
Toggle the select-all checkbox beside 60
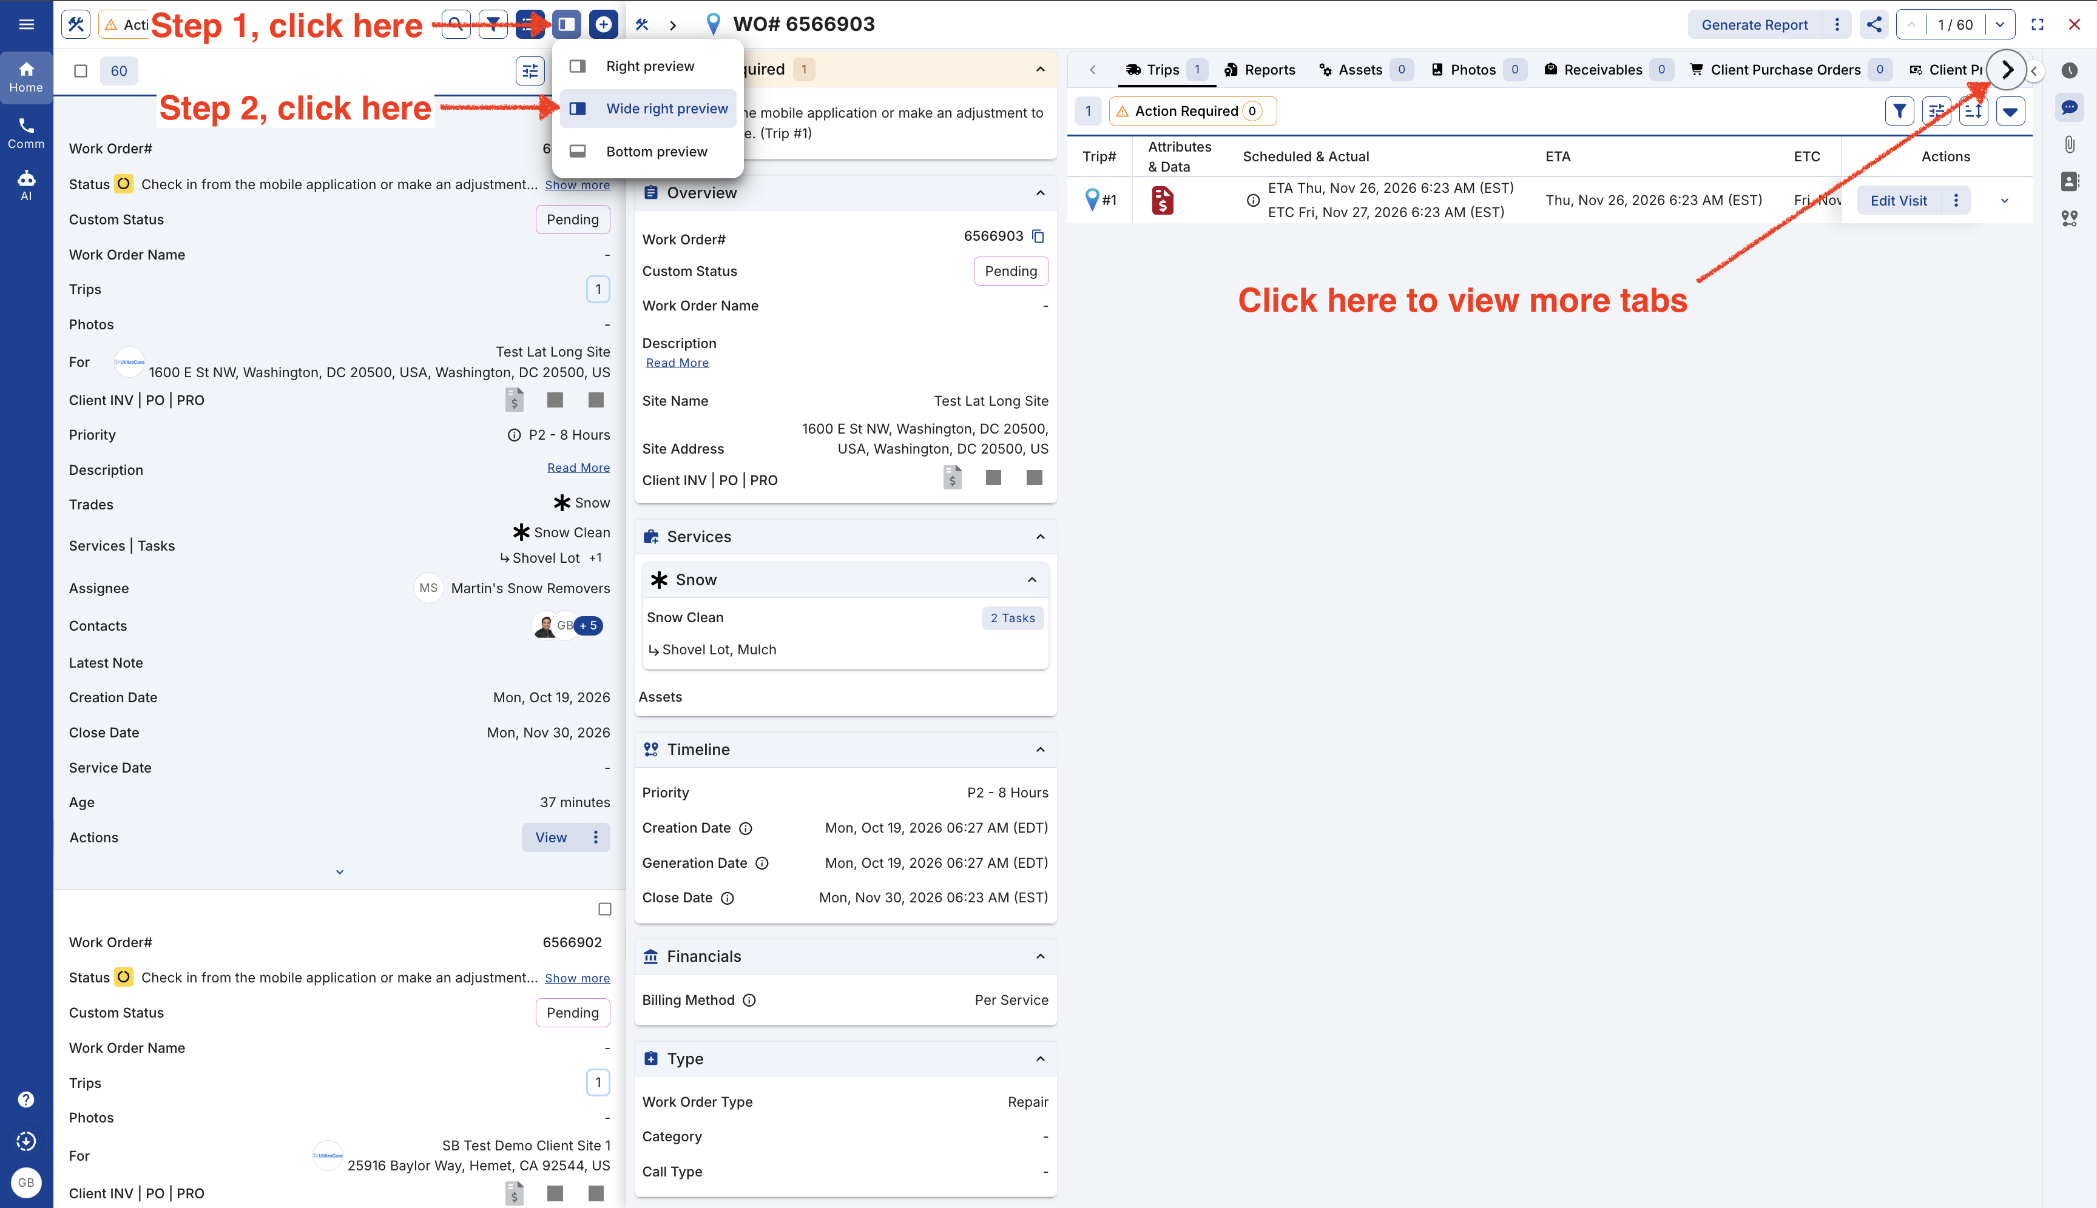click(x=81, y=70)
